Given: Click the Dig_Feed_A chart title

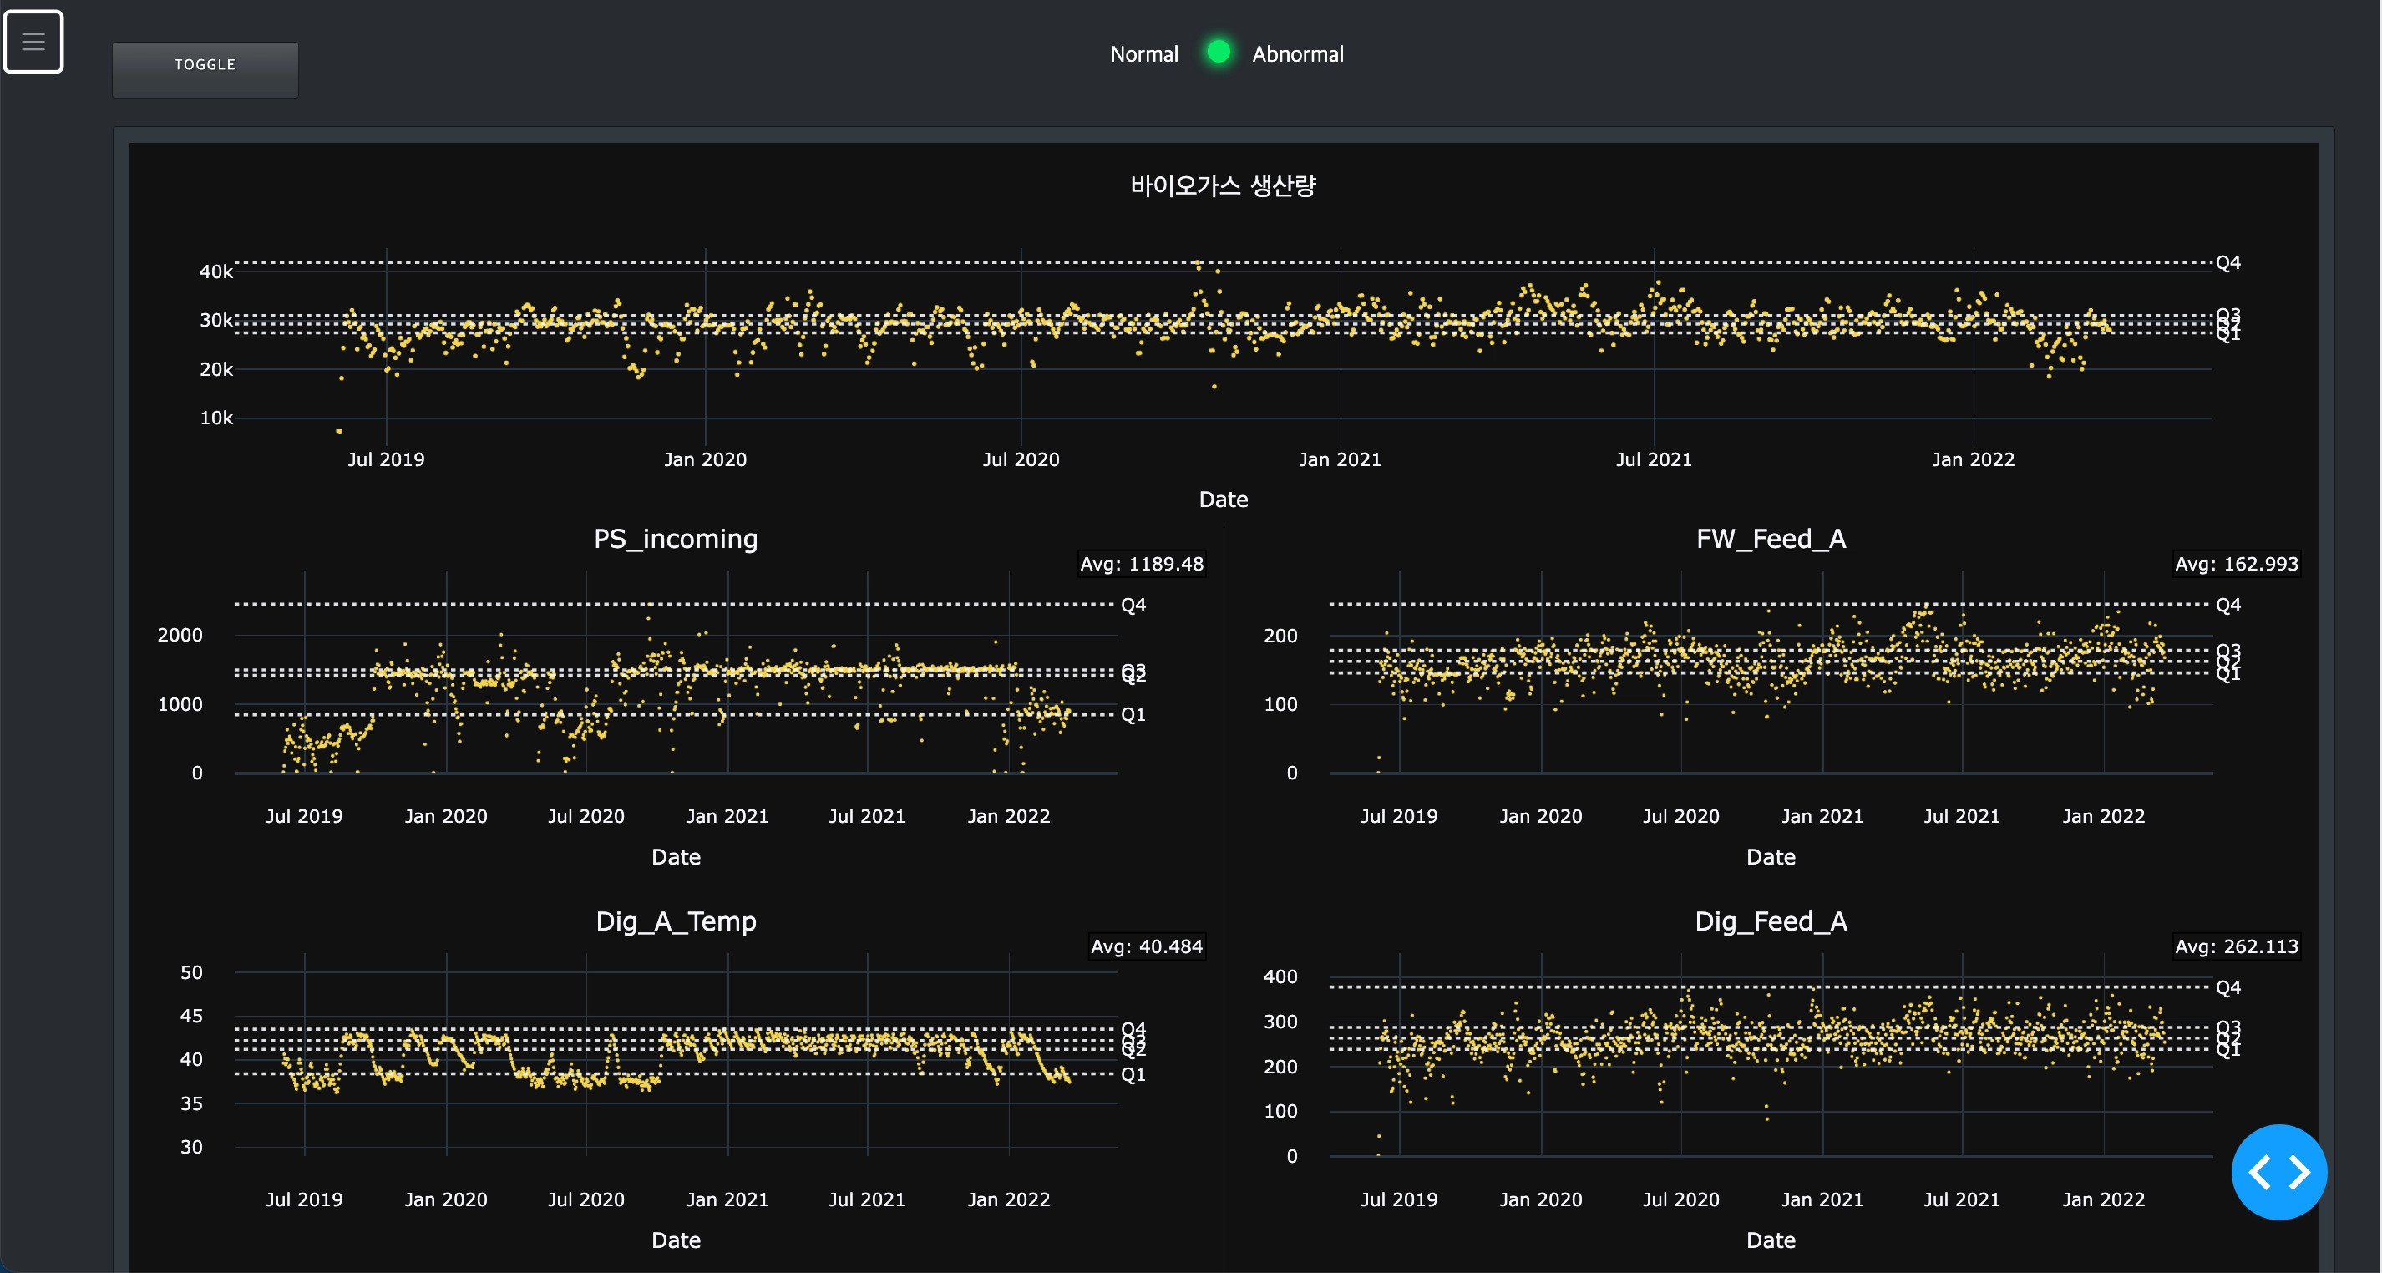Looking at the screenshot, I should pos(1771,921).
